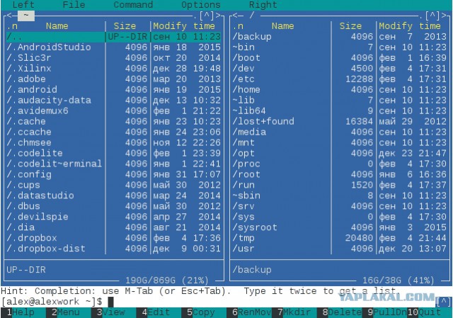Toggle left panel sort order indicator .n
This screenshot has height=318, width=453.
[x=12, y=26]
